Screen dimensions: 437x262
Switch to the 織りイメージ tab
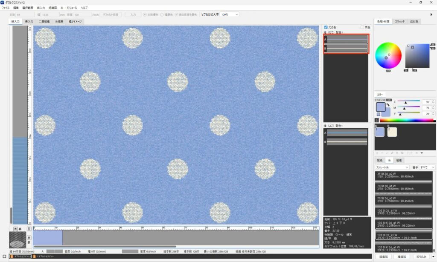75,21
